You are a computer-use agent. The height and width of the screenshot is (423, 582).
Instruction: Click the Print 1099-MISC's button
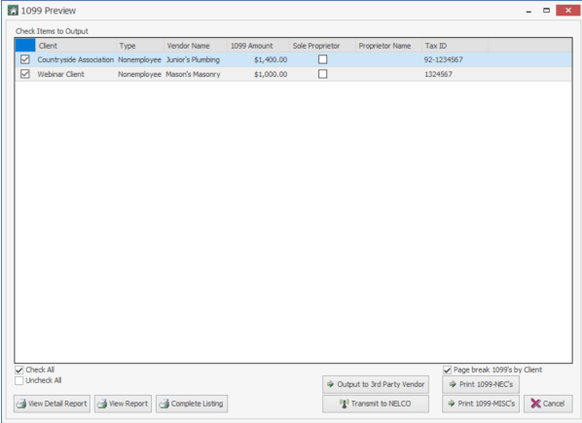(x=481, y=404)
